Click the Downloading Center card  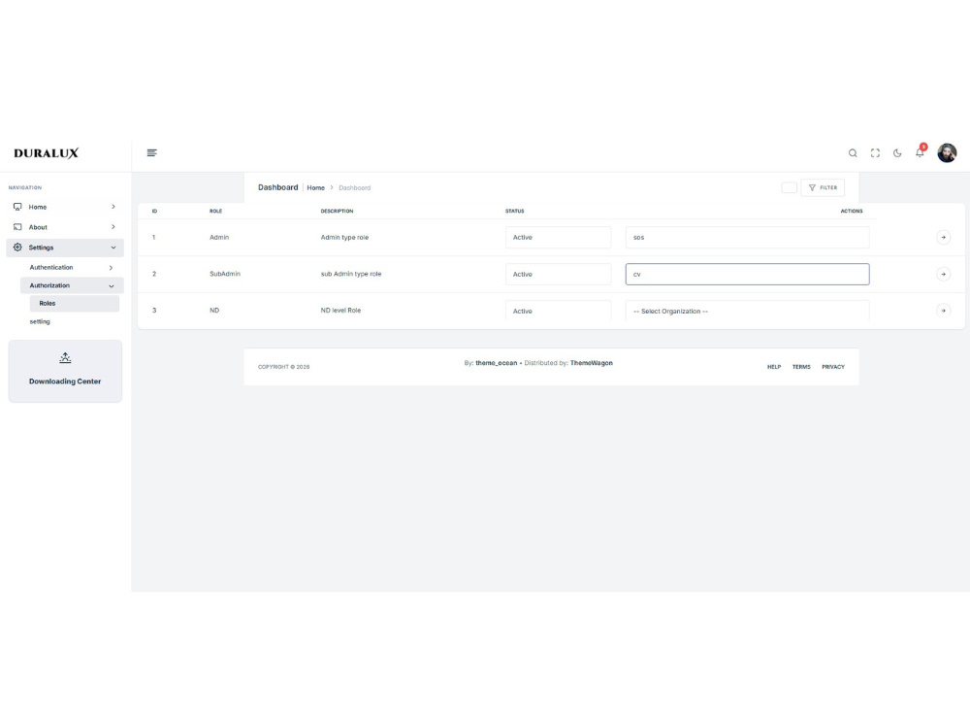pos(65,371)
